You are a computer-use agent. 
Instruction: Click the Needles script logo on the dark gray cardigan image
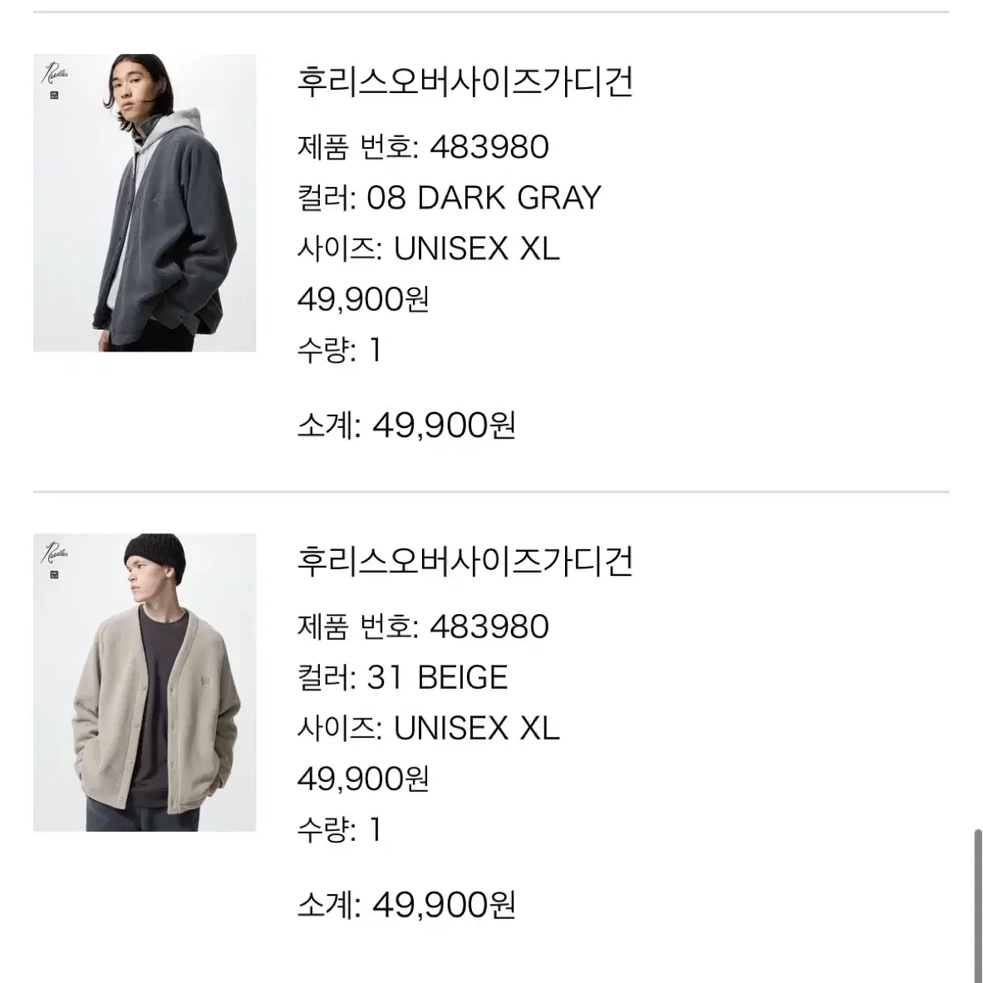[57, 75]
